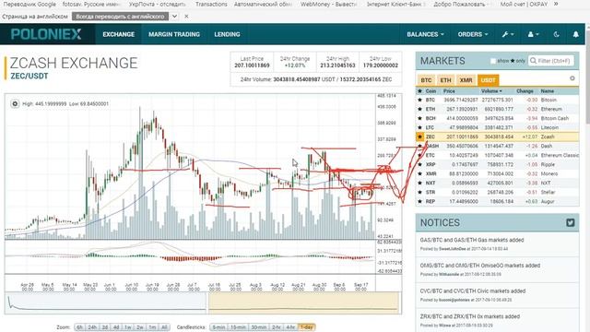Viewport: 590px width, 332px height.
Task: Open the notifications bell
Action: (x=575, y=34)
